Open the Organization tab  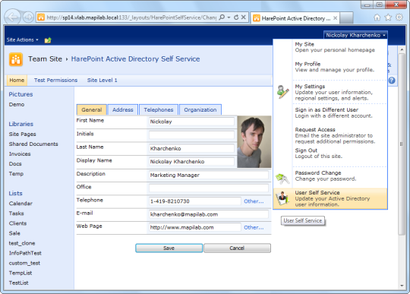[200, 109]
